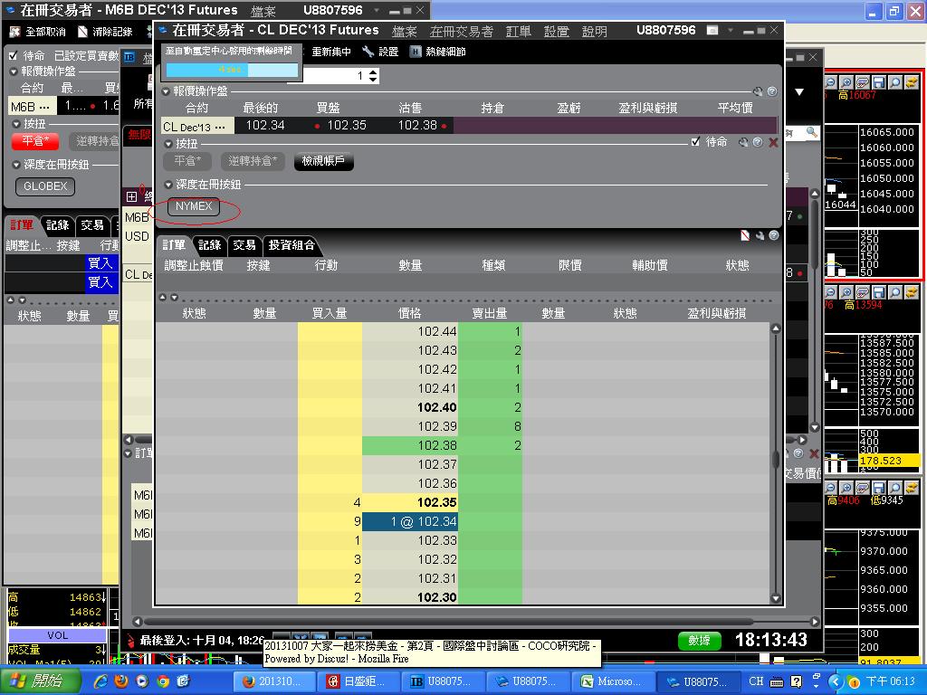Click the price ladder scrollbar down arrow
Viewport: 927px width, 695px height.
pos(776,598)
